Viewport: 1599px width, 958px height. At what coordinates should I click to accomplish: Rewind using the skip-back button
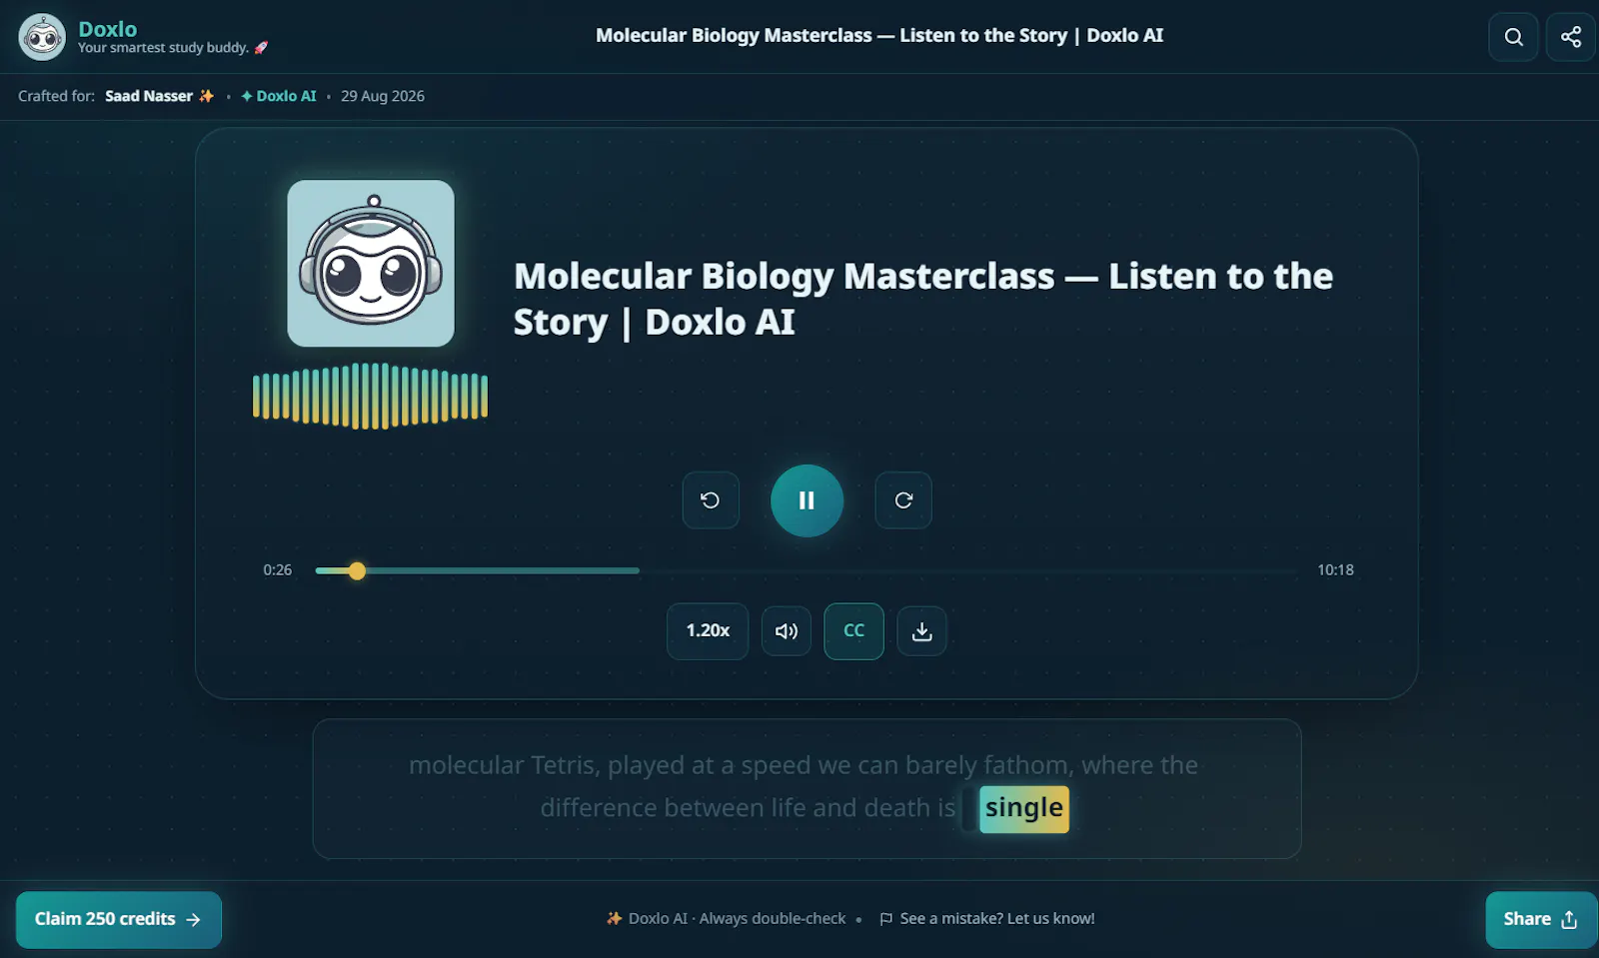(711, 499)
